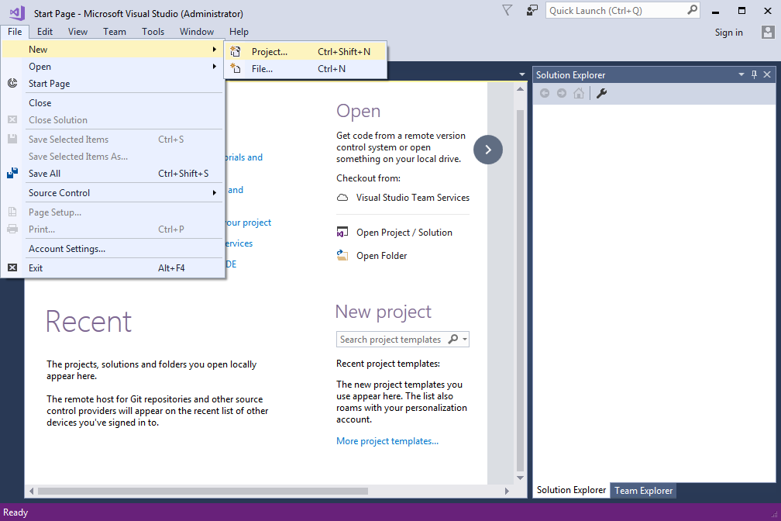The width and height of the screenshot is (781, 521).
Task: Click the New Project icon in submenu
Action: pyautogui.click(x=236, y=51)
